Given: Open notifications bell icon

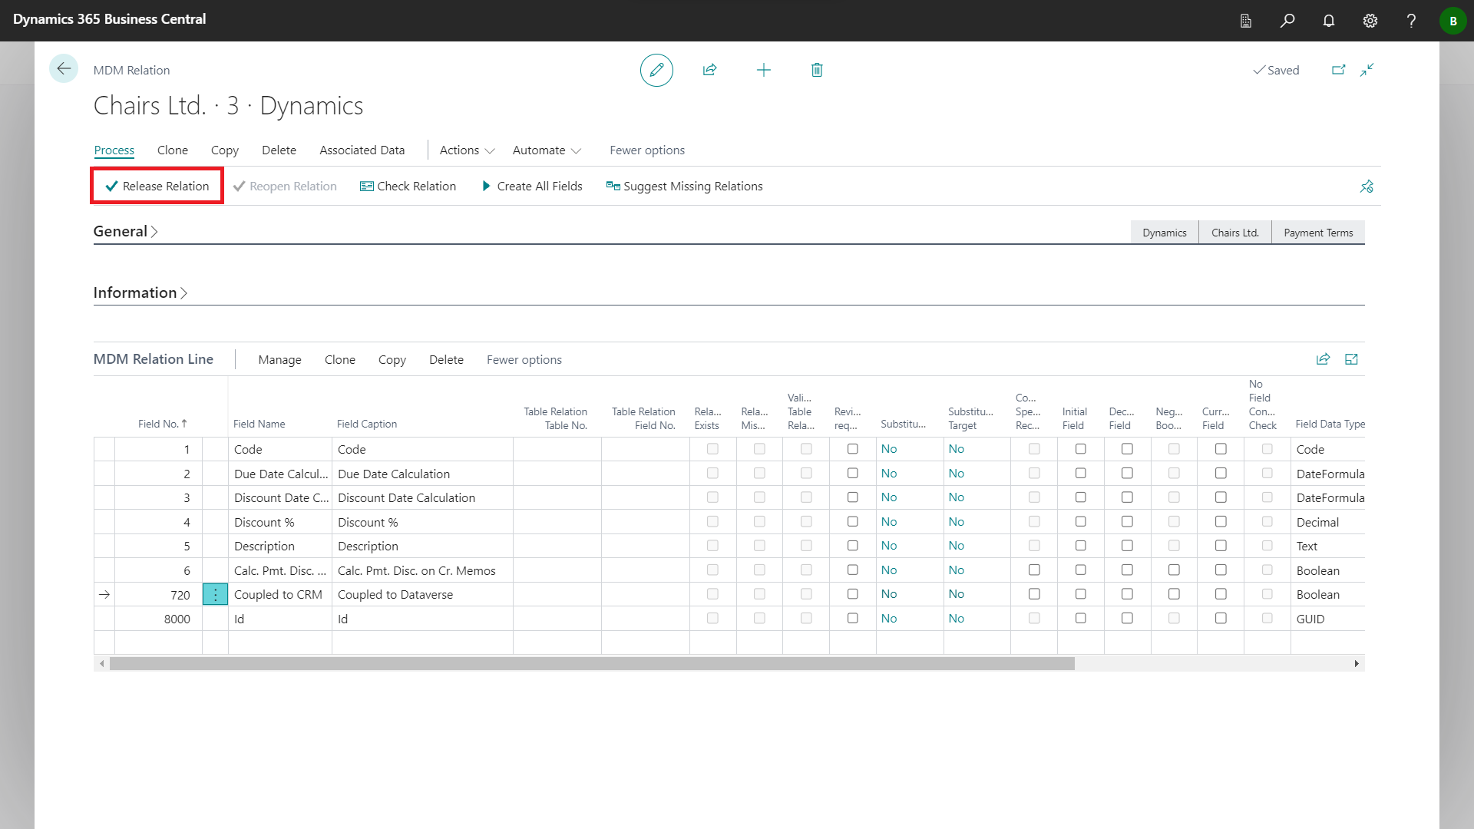Looking at the screenshot, I should coord(1329,21).
